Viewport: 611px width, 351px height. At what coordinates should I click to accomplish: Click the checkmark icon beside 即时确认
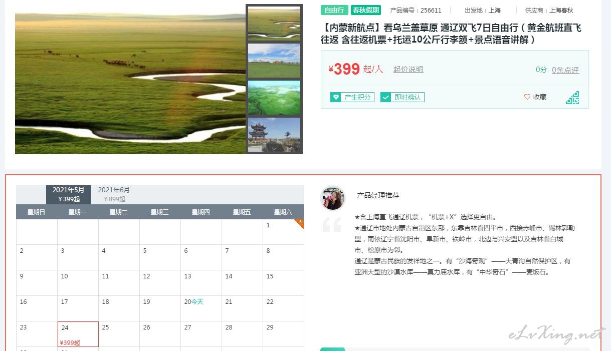(385, 97)
